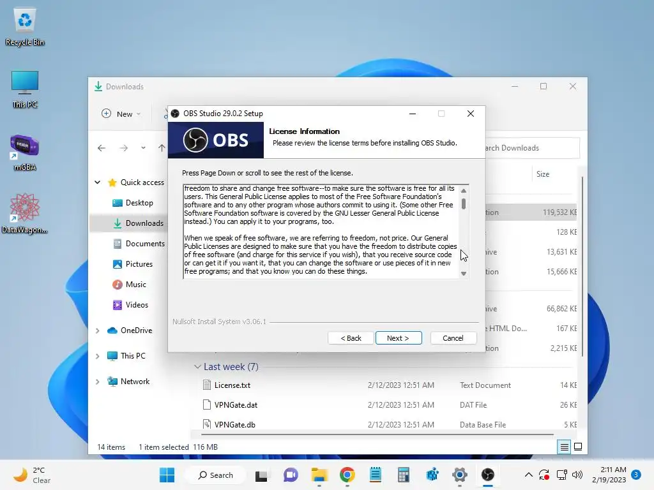Click the OBS Studio taskbar icon
This screenshot has width=654, height=490.
(487, 475)
